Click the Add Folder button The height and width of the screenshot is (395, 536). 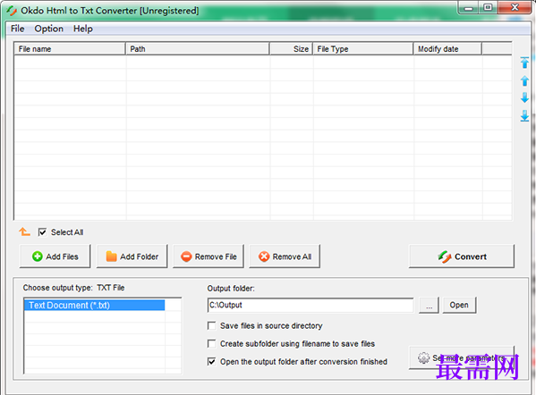pyautogui.click(x=132, y=256)
